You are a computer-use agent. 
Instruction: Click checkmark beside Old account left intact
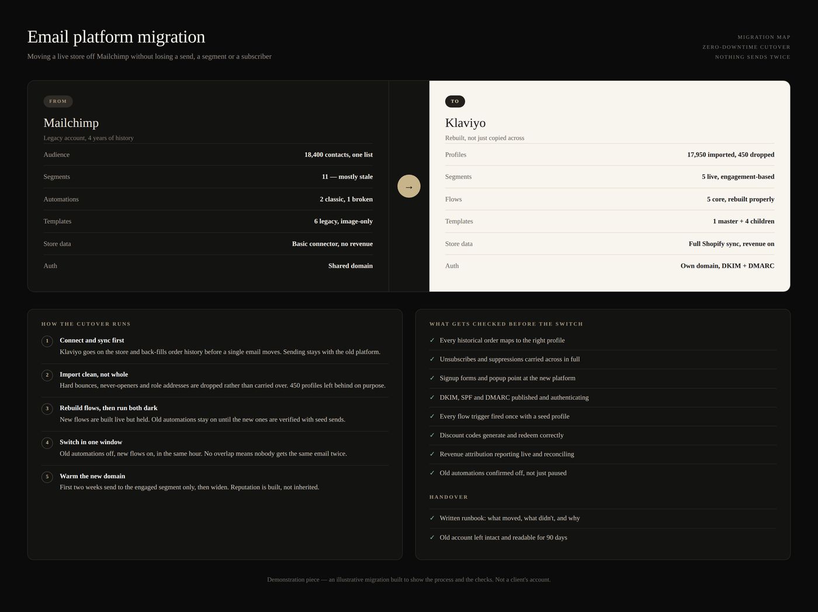point(432,537)
